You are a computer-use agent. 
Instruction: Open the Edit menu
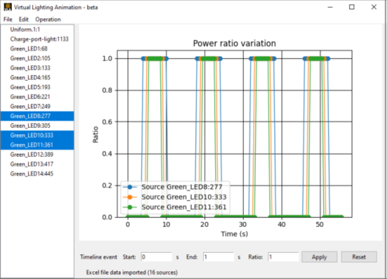[x=24, y=19]
